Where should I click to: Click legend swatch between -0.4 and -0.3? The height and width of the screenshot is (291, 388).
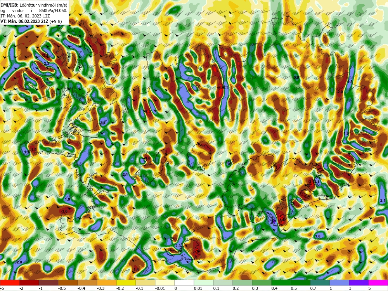coord(87,282)
